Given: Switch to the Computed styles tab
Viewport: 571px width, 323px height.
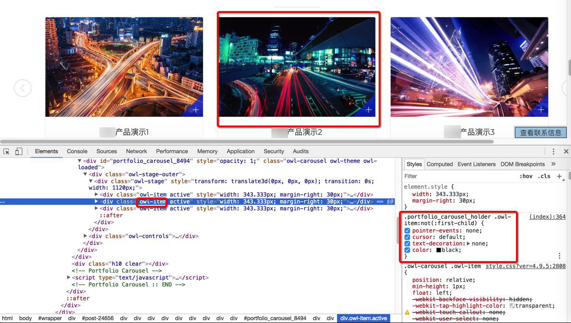Looking at the screenshot, I should click(440, 164).
